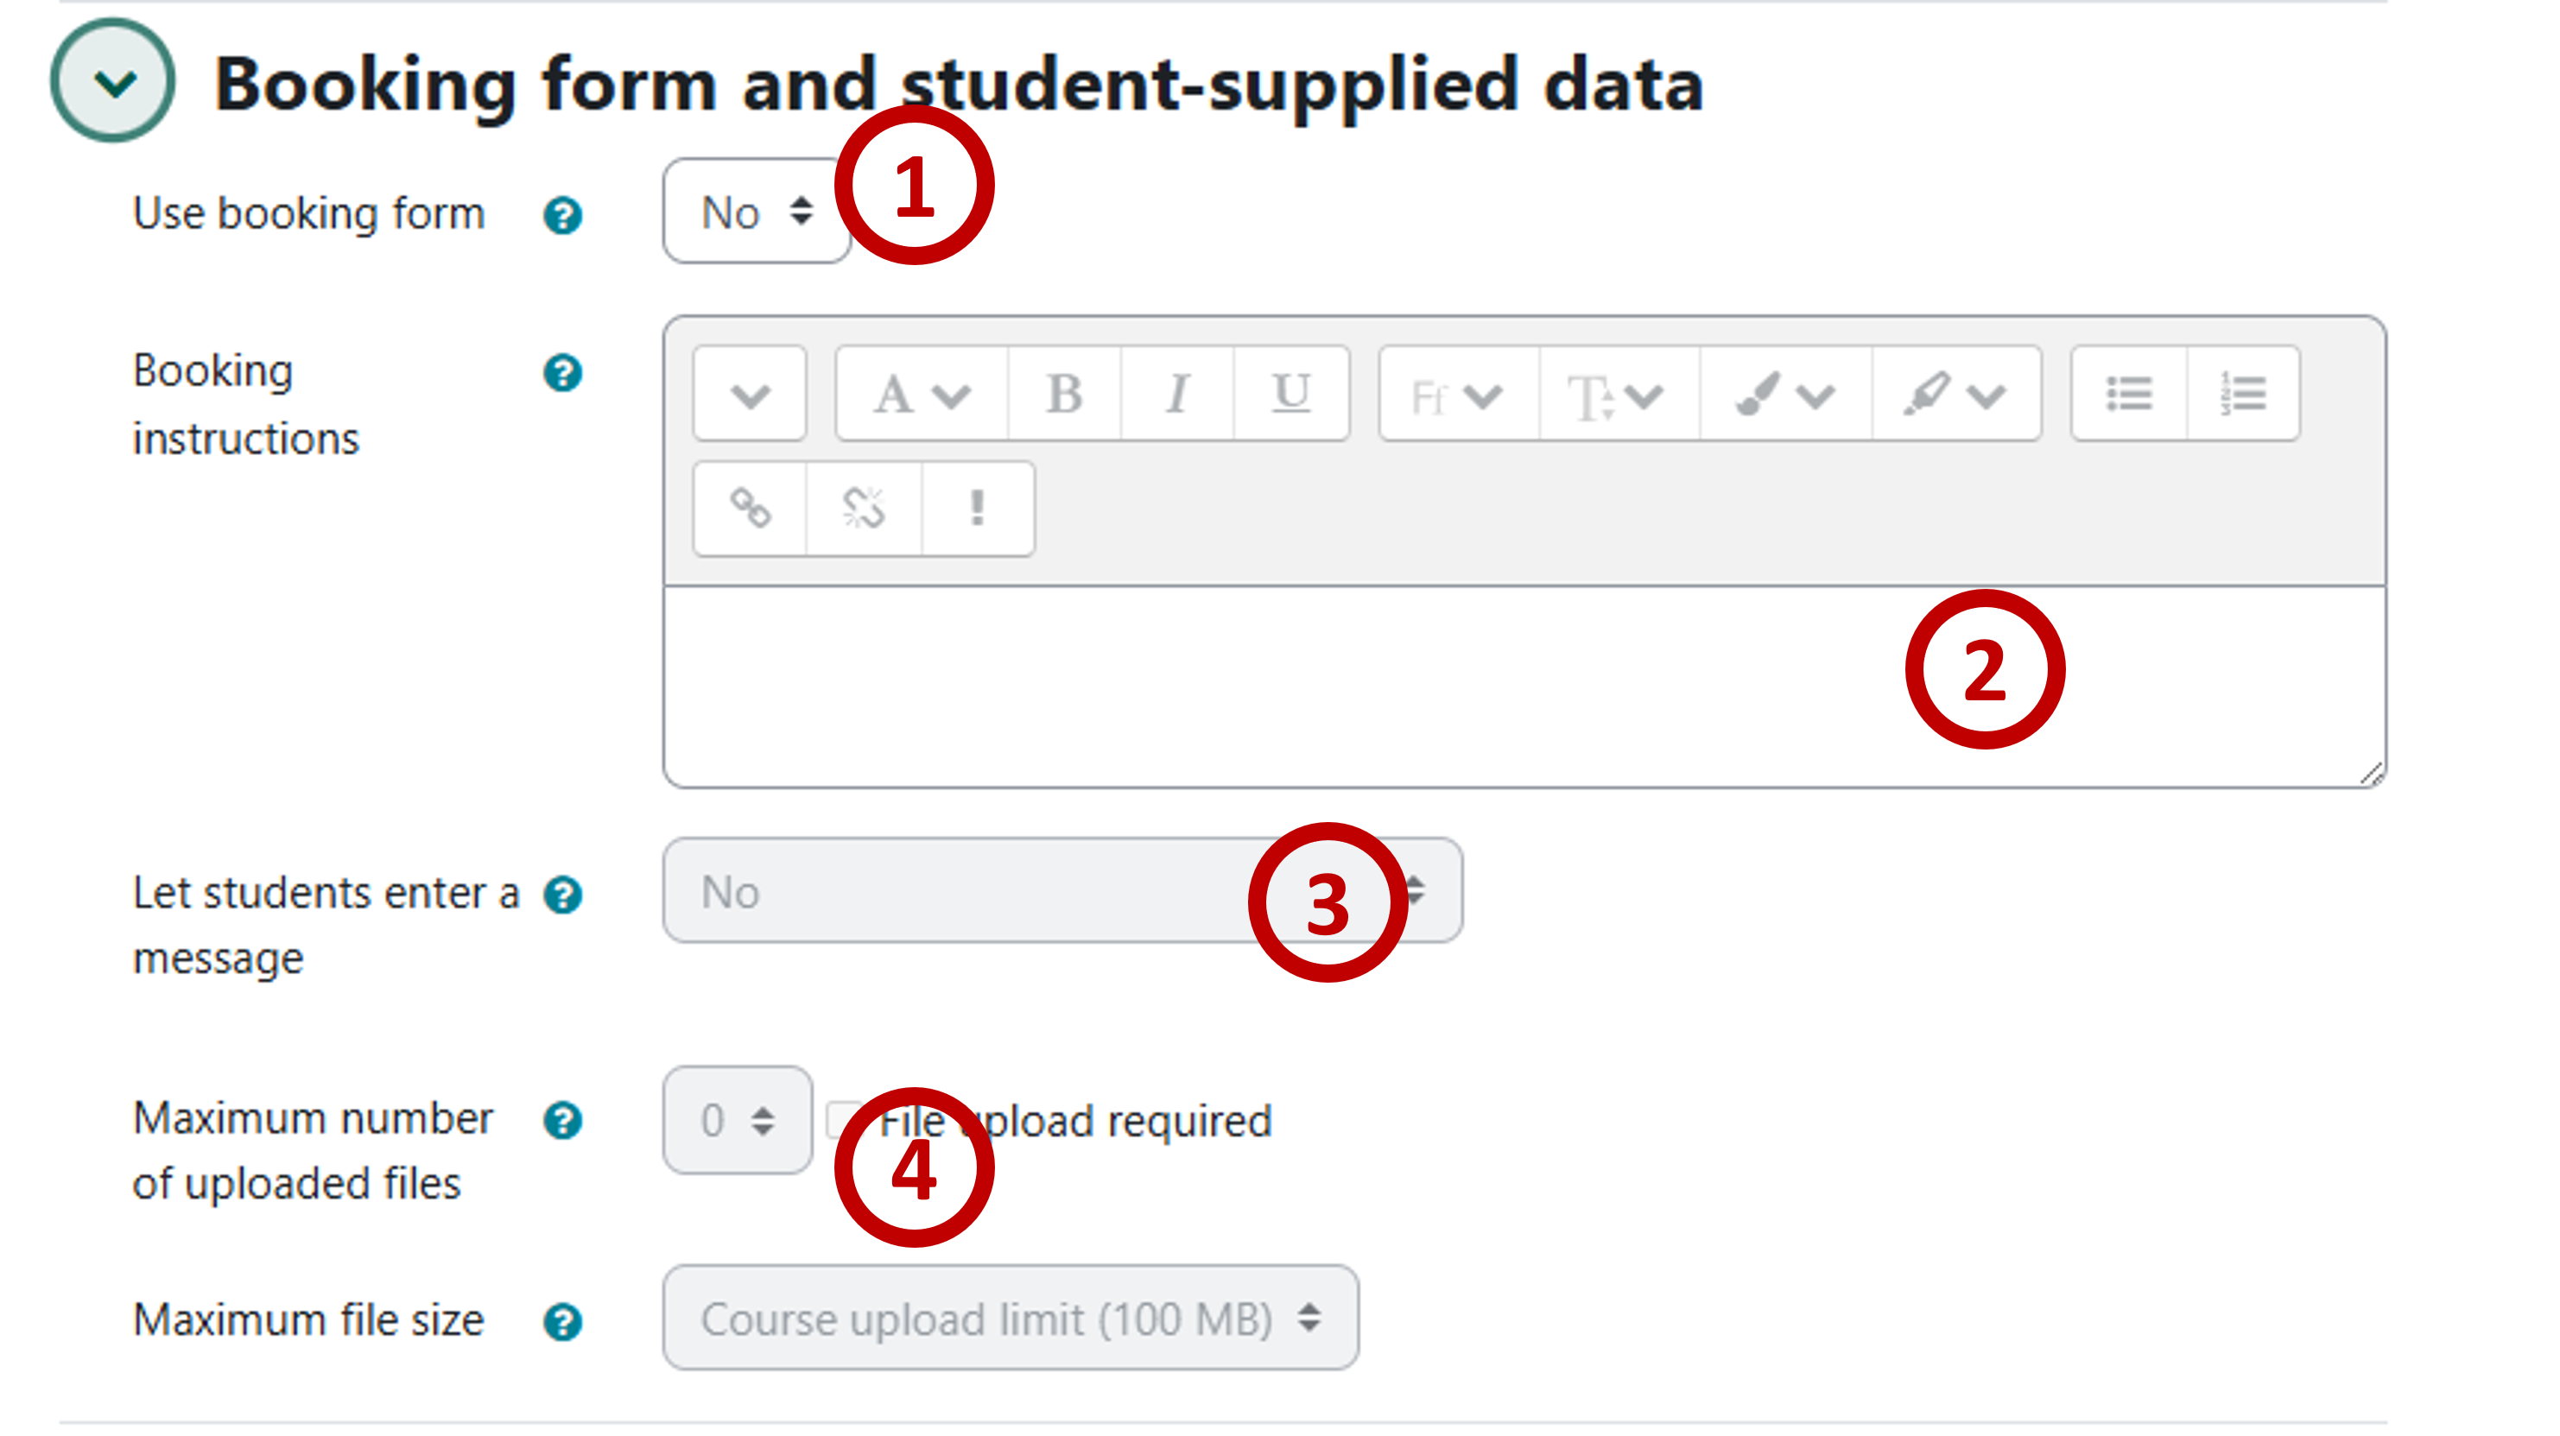Show more editor toolbar buttons

click(748, 394)
